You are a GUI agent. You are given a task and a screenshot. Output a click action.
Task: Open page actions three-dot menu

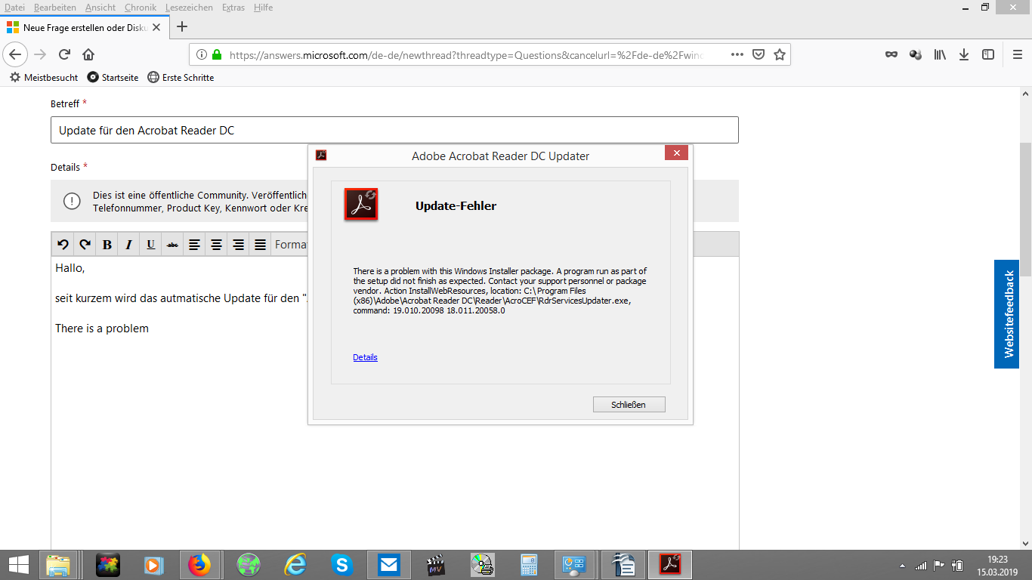point(737,54)
